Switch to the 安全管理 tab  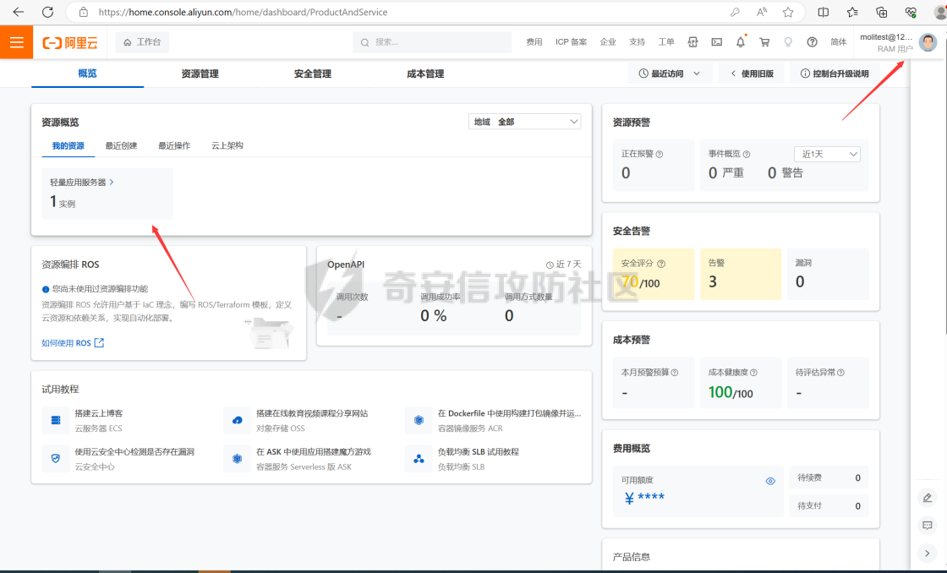[312, 74]
